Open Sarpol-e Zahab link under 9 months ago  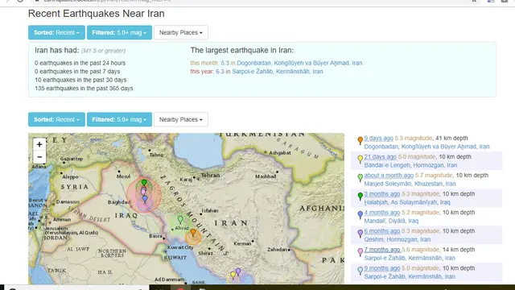pos(410,276)
